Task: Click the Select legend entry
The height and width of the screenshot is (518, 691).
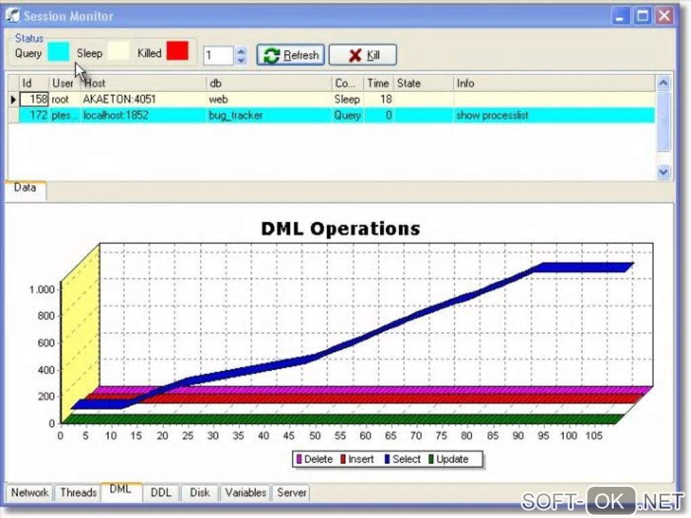Action: [x=402, y=459]
